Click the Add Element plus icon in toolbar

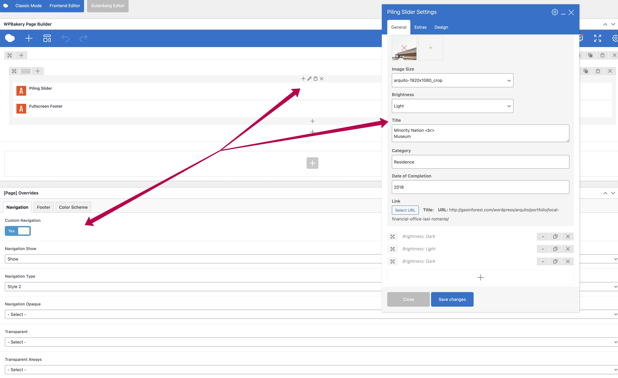(x=29, y=38)
